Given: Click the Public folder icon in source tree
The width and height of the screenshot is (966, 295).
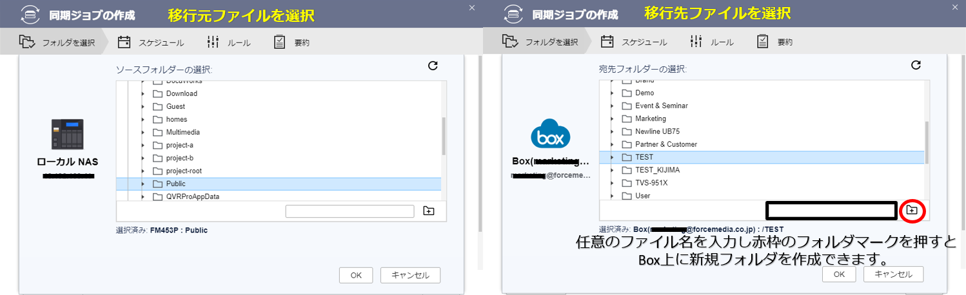Looking at the screenshot, I should coord(157,184).
